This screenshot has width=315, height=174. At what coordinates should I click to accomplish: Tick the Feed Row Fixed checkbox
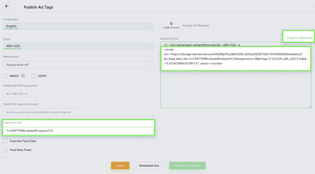pyautogui.click(x=5, y=150)
